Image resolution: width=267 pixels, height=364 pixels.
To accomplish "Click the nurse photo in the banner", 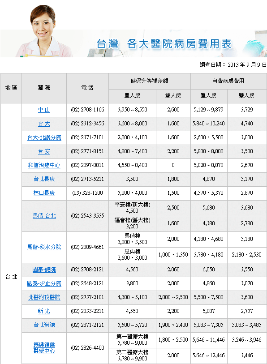I will pyautogui.click(x=44, y=31).
